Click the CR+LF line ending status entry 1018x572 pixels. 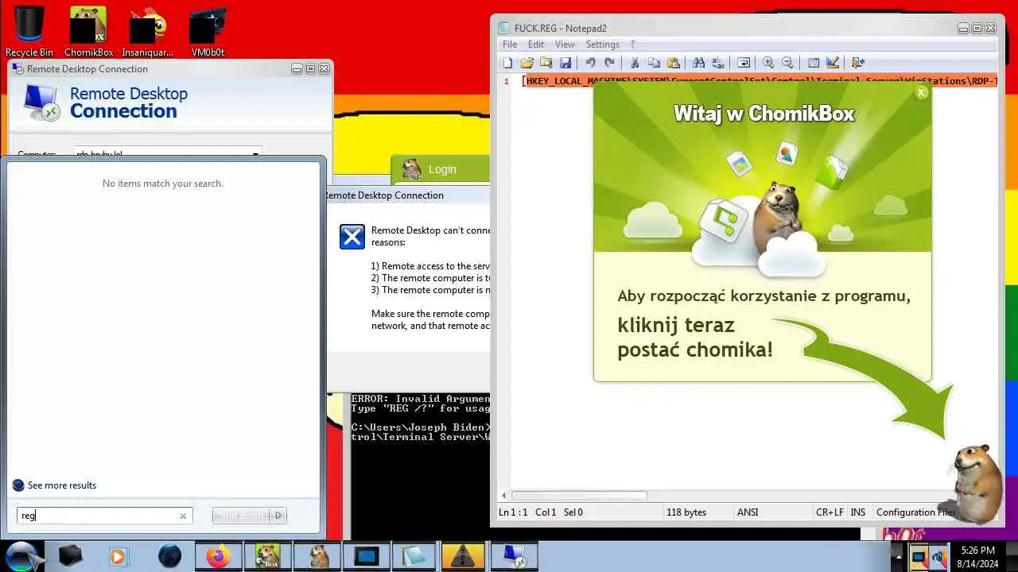830,512
